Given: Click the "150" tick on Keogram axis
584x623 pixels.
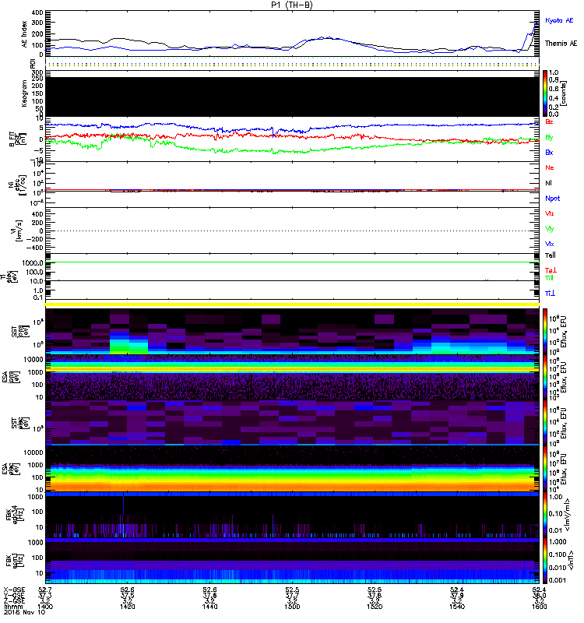Looking at the screenshot, I should coord(37,93).
